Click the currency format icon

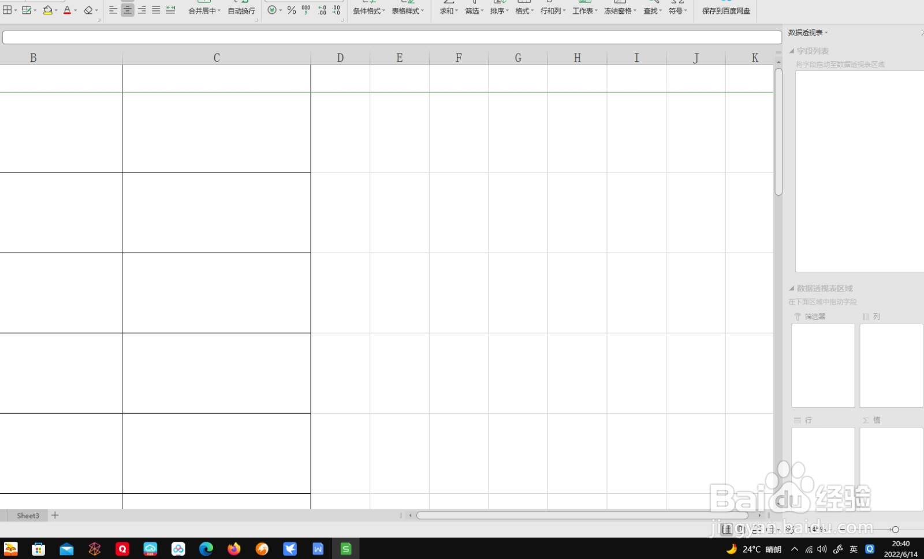coord(272,10)
